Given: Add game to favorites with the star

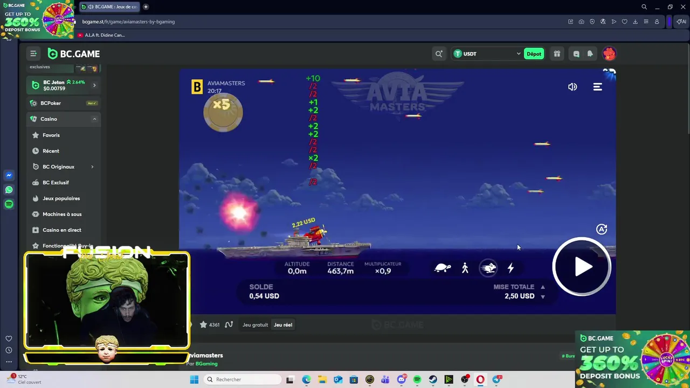Looking at the screenshot, I should [x=203, y=324].
